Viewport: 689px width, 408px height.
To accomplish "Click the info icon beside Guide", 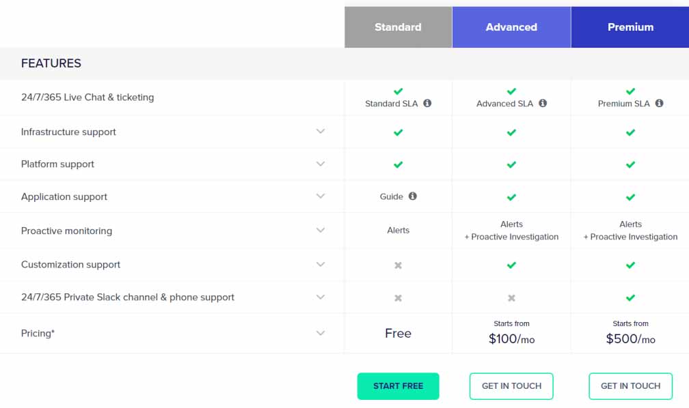I will click(x=414, y=197).
